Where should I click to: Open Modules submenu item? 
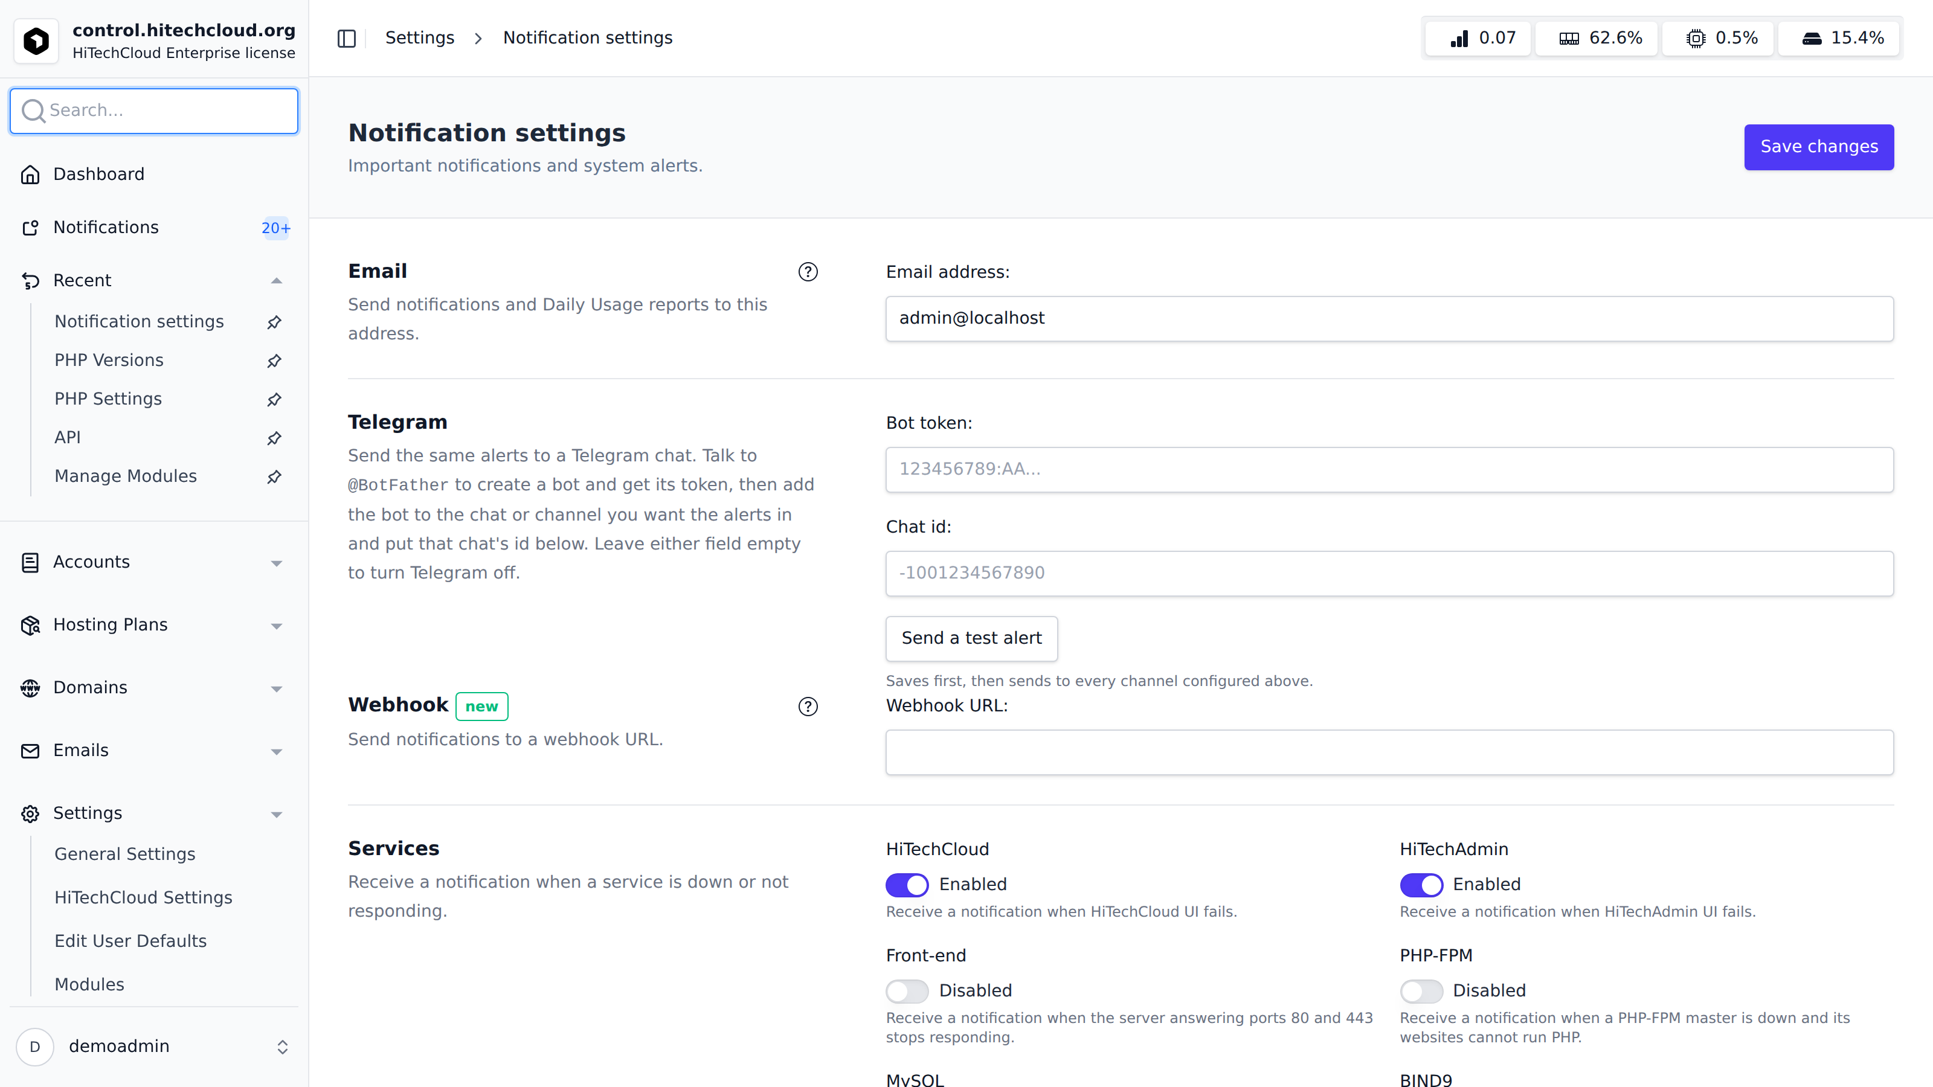(89, 984)
